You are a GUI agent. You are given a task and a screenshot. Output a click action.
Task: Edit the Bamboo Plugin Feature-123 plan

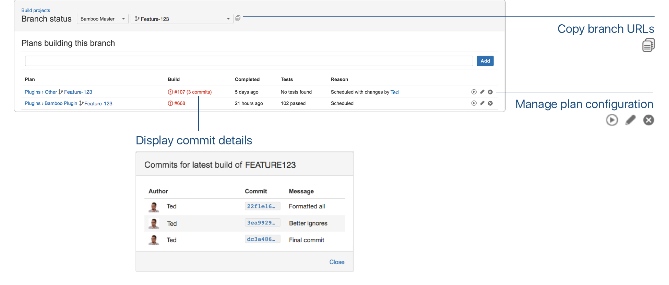coord(482,103)
